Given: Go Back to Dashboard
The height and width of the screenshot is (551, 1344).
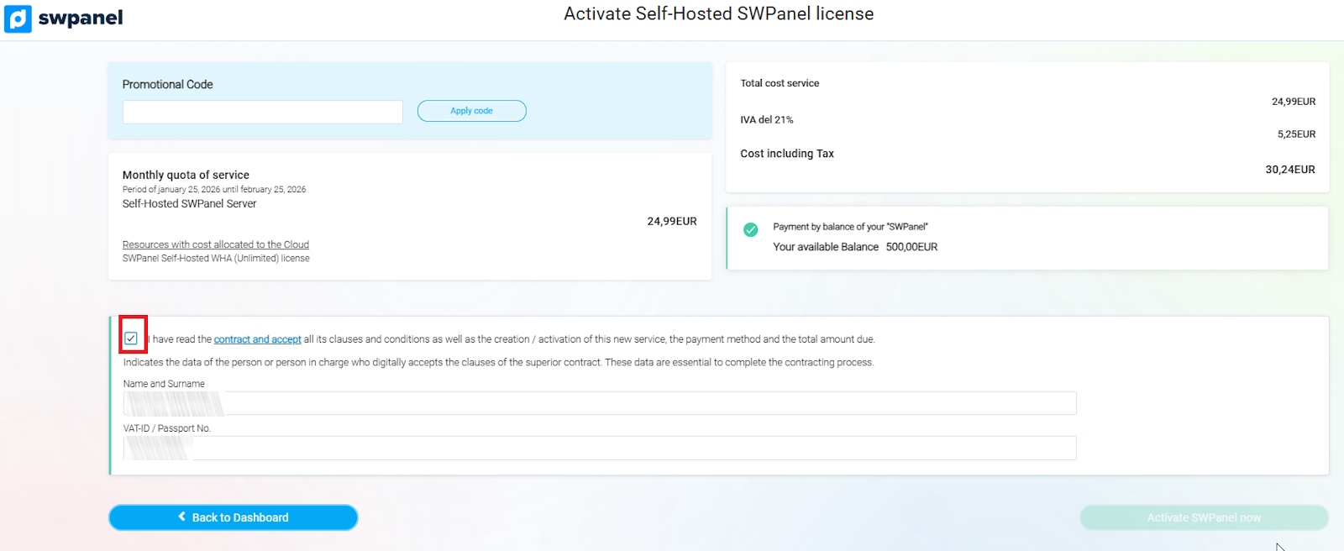Looking at the screenshot, I should [234, 517].
